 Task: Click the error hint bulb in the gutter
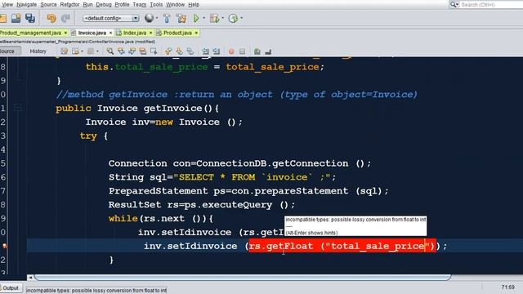5,246
